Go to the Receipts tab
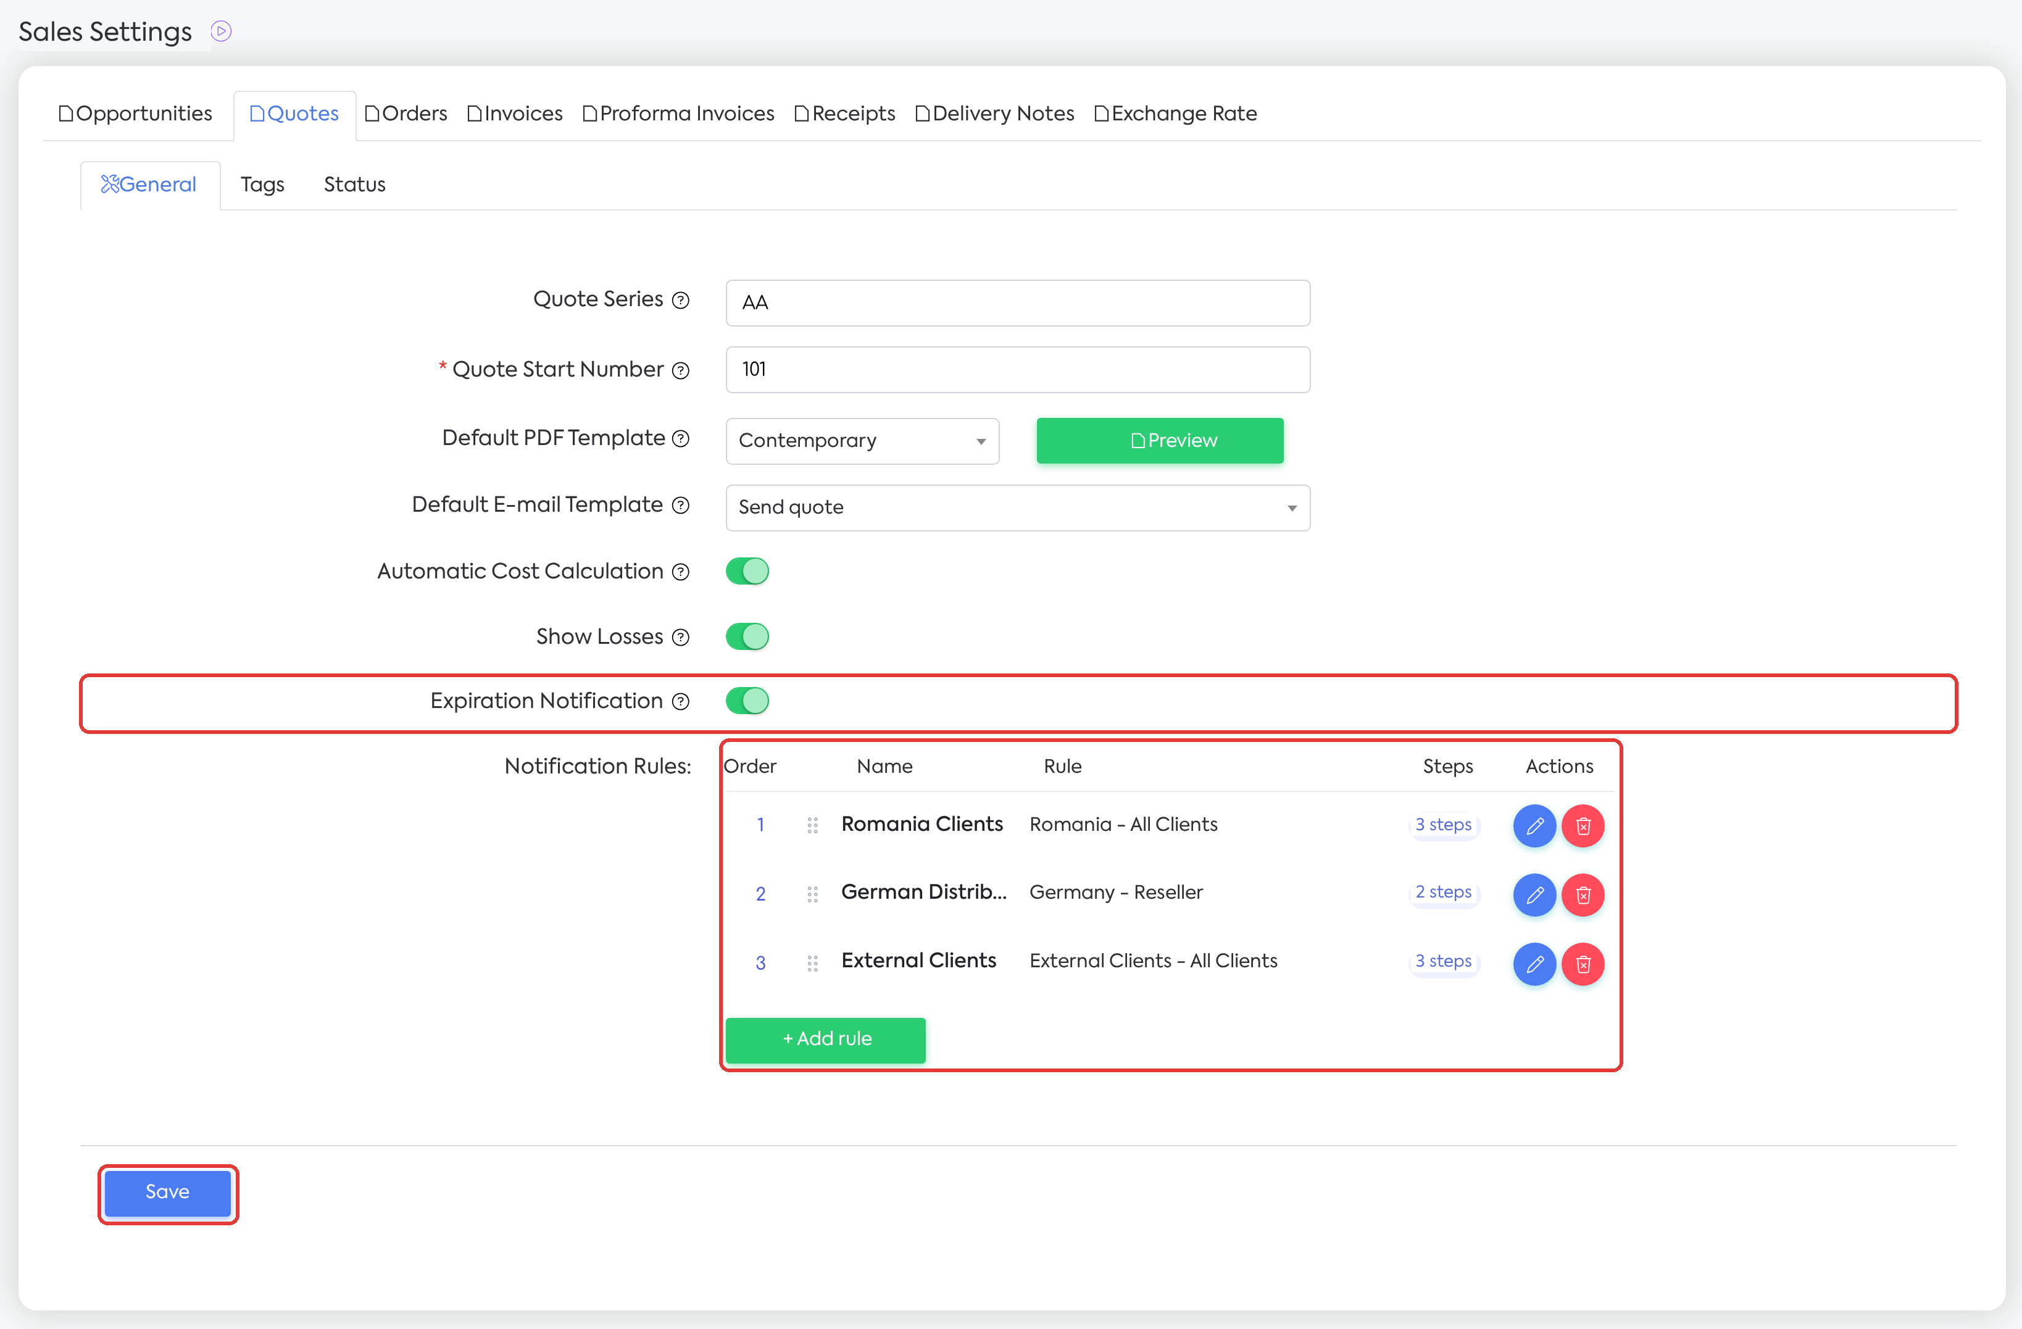Screen dimensions: 2022x1329 (844, 114)
